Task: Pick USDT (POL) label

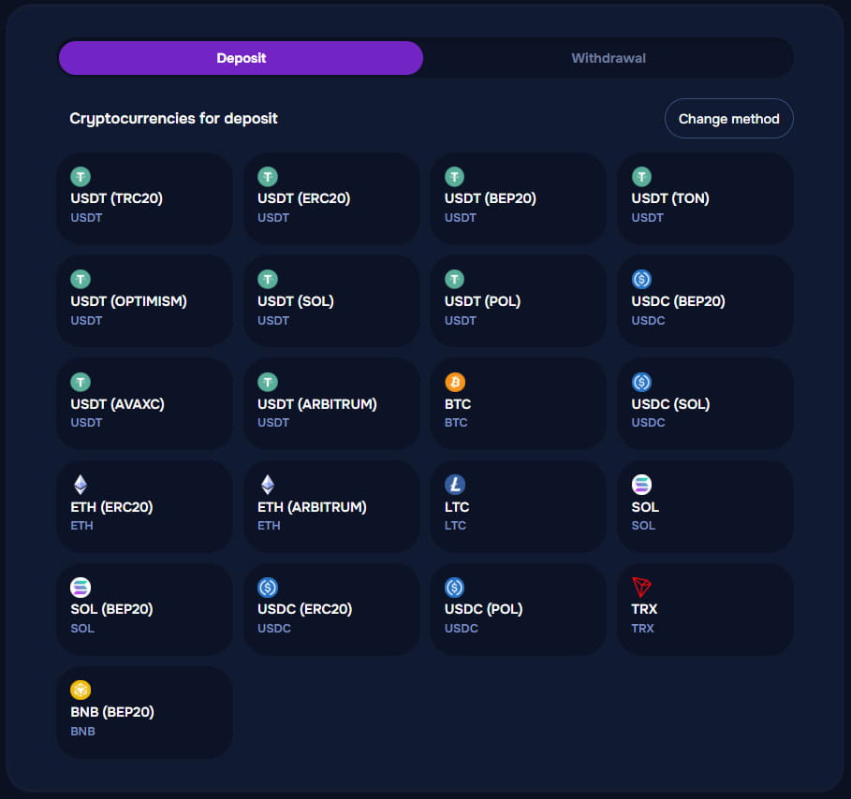Action: click(x=482, y=301)
